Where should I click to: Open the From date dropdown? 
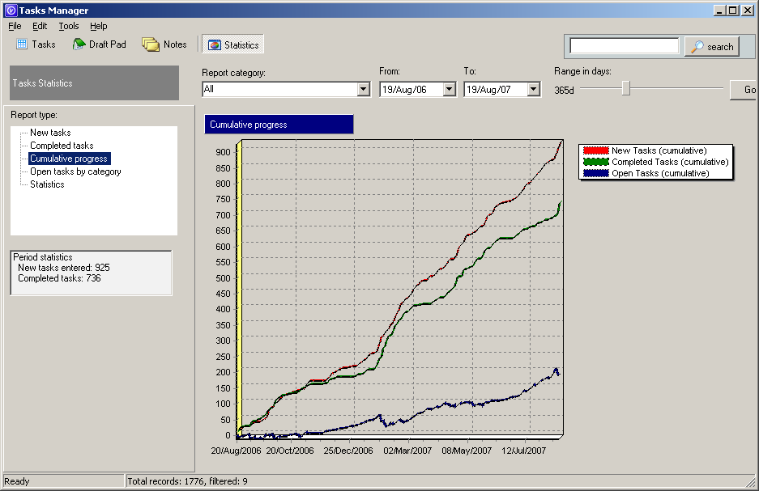pos(450,90)
